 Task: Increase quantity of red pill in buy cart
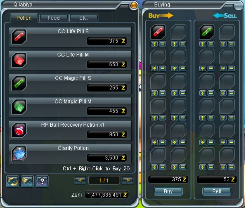(154, 44)
